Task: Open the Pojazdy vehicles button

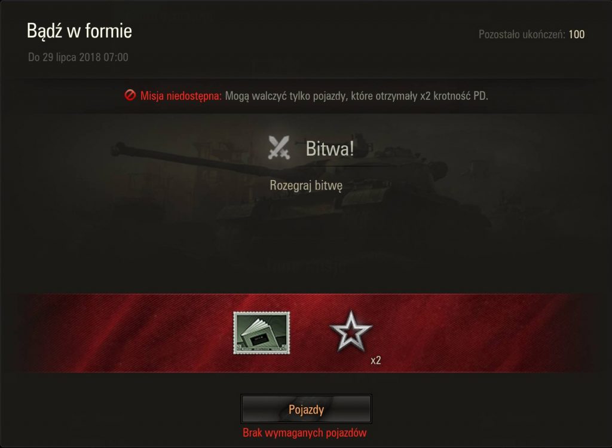Action: (x=307, y=409)
